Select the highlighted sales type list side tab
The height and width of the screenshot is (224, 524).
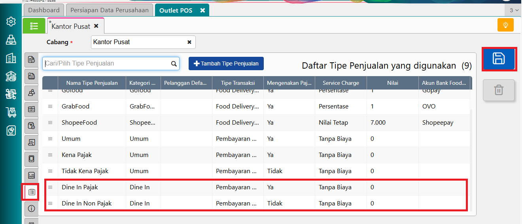click(x=32, y=192)
